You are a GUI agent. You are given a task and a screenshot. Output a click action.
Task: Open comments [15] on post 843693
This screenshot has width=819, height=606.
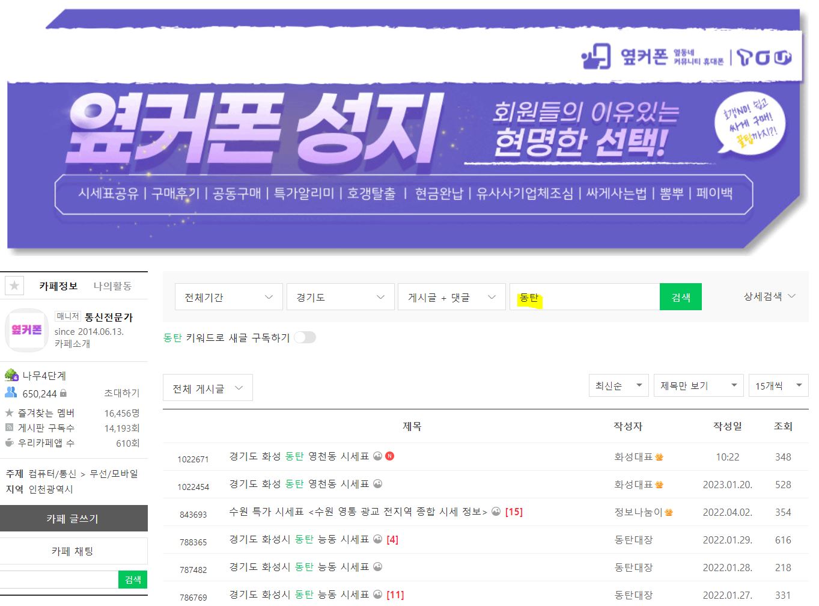click(514, 512)
